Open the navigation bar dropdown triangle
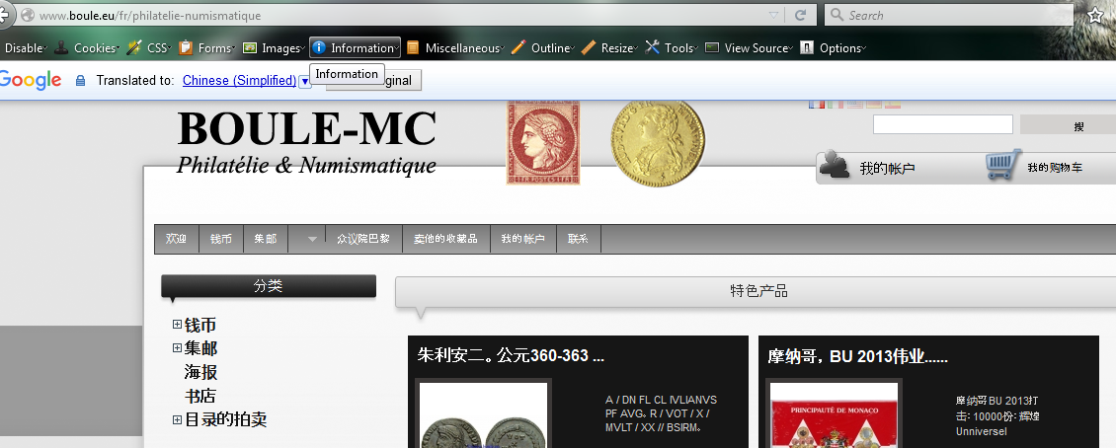Screen dimensions: 1116x448 312,240
